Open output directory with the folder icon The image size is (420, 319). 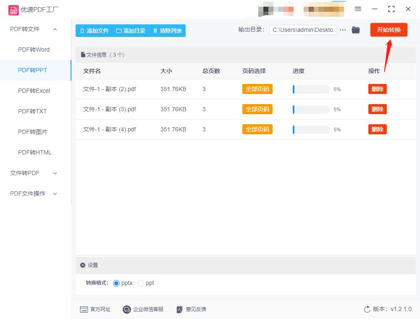(356, 30)
